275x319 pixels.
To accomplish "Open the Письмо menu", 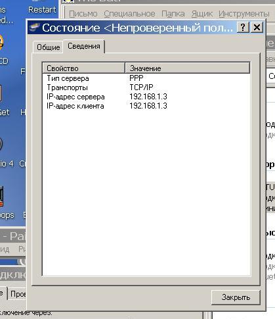I will pyautogui.click(x=83, y=14).
